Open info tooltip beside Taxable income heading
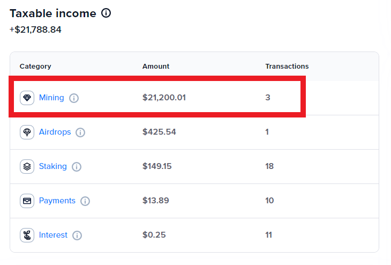The width and height of the screenshot is (391, 265). pyautogui.click(x=106, y=13)
